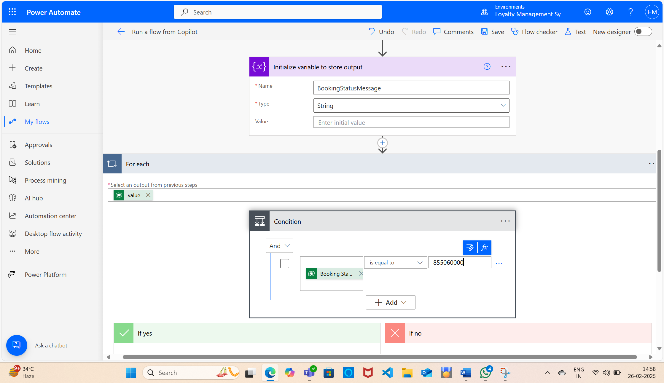Click the dynamic content lightning icon
This screenshot has height=383, width=664.
click(x=470, y=247)
